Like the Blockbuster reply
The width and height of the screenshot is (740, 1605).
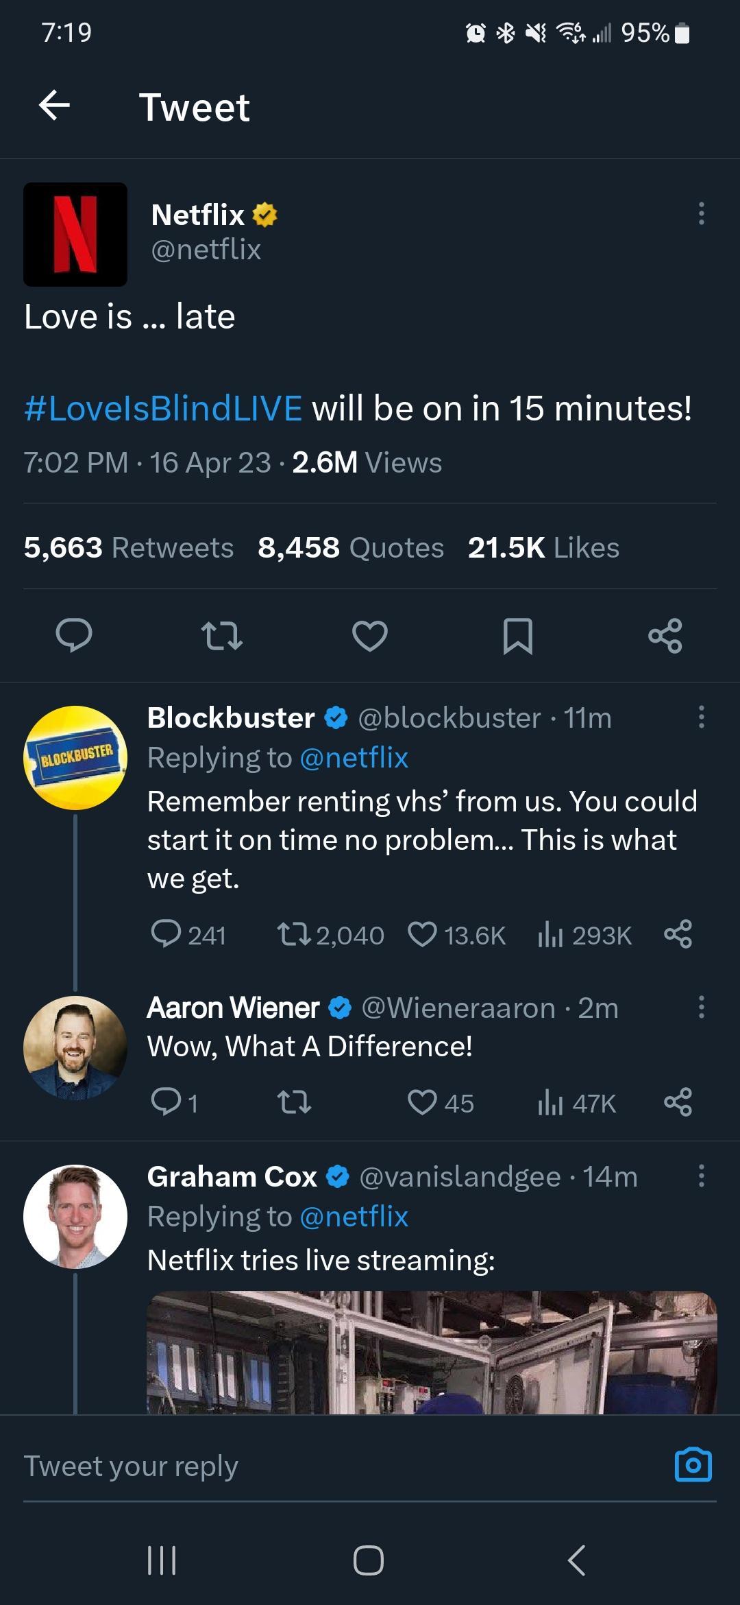(x=422, y=934)
